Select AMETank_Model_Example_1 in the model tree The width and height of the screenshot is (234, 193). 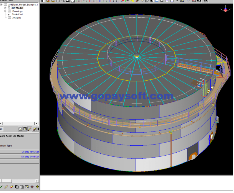(x=23, y=5)
